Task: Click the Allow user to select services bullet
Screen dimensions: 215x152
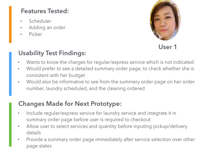Action: coord(107,126)
